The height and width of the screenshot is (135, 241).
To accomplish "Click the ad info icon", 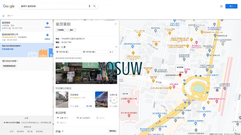I will pyautogui.click(x=116, y=47).
